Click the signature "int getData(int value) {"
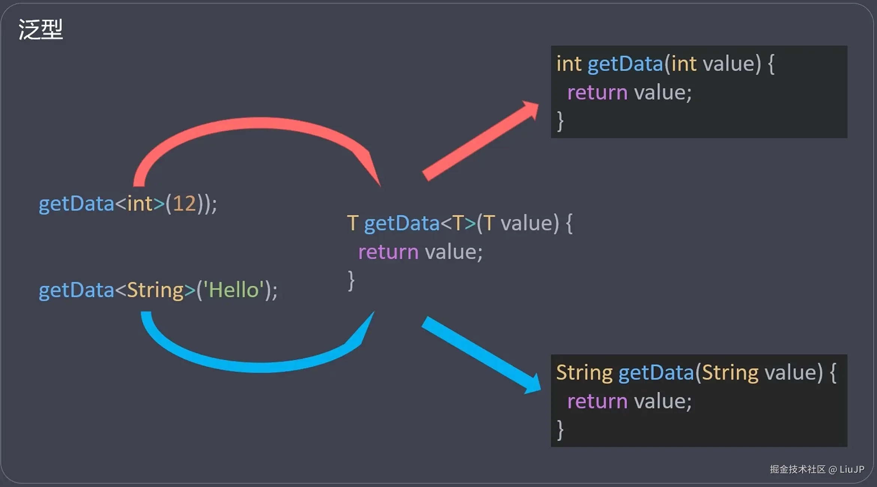877x487 pixels. click(665, 64)
